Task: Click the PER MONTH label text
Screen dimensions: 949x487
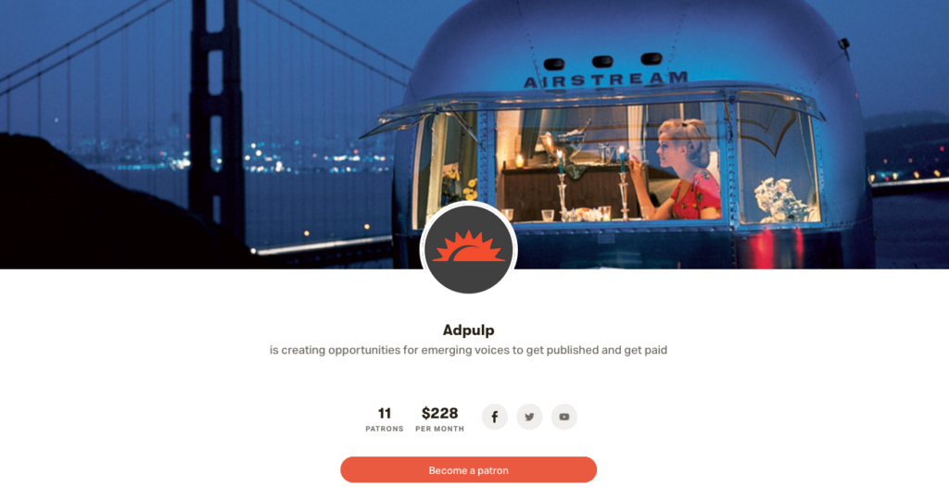Action: 440,429
